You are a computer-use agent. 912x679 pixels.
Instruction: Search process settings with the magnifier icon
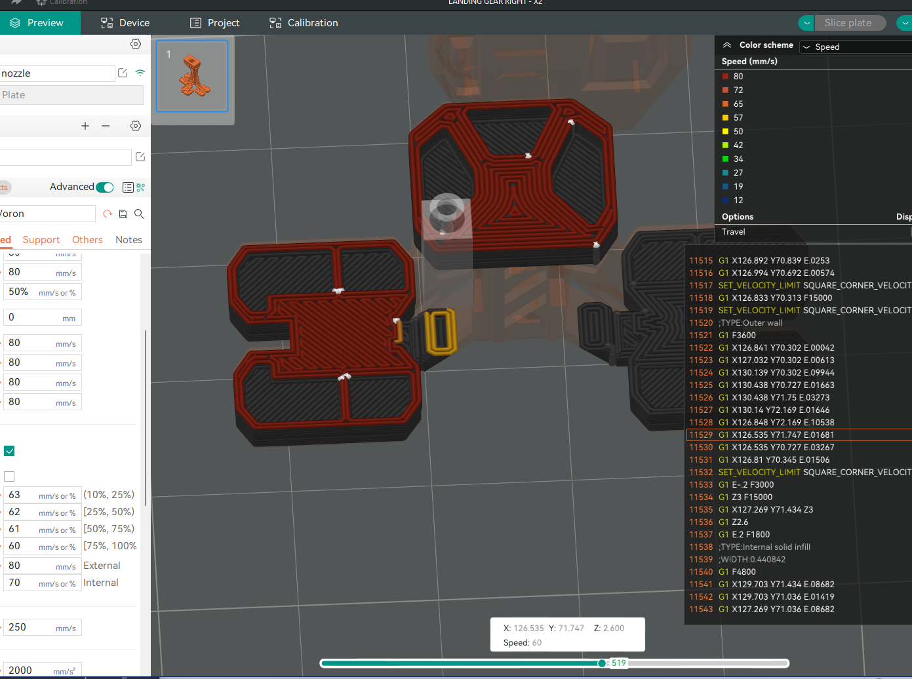139,214
